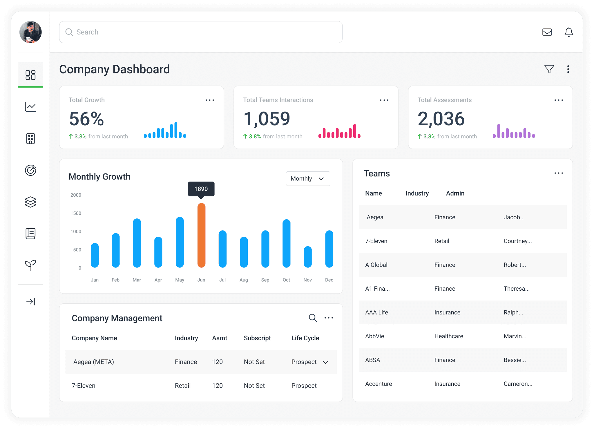Open the target goals sidebar icon
Screen dimensions: 594x429
pyautogui.click(x=30, y=170)
